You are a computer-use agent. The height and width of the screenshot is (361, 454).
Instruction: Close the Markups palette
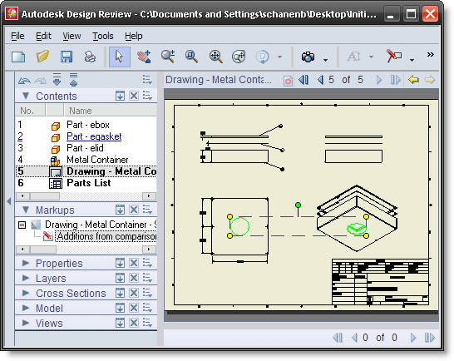point(134,210)
